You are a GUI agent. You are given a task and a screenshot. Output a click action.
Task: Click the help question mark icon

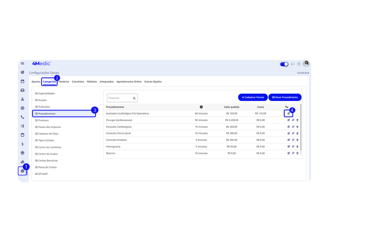[x=299, y=64]
